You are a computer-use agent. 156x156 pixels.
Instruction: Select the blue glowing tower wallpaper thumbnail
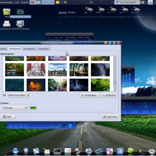click(x=79, y=85)
